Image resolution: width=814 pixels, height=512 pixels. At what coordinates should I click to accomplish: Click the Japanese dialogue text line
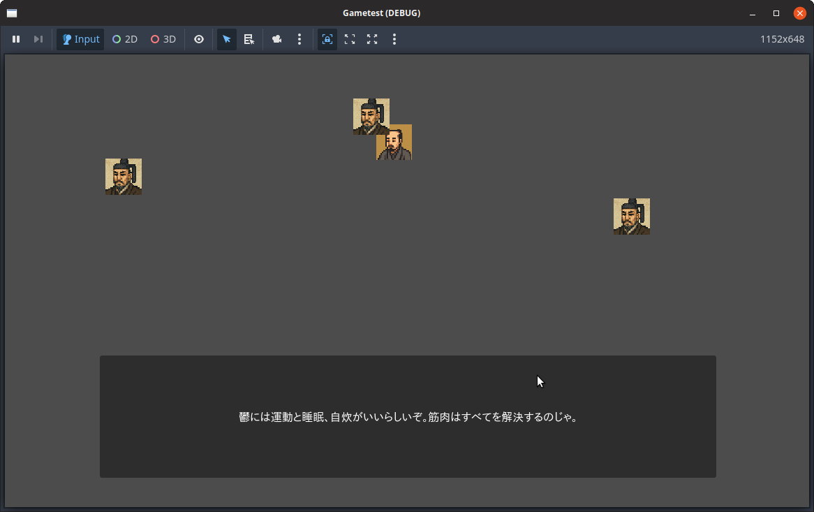pyautogui.click(x=408, y=417)
